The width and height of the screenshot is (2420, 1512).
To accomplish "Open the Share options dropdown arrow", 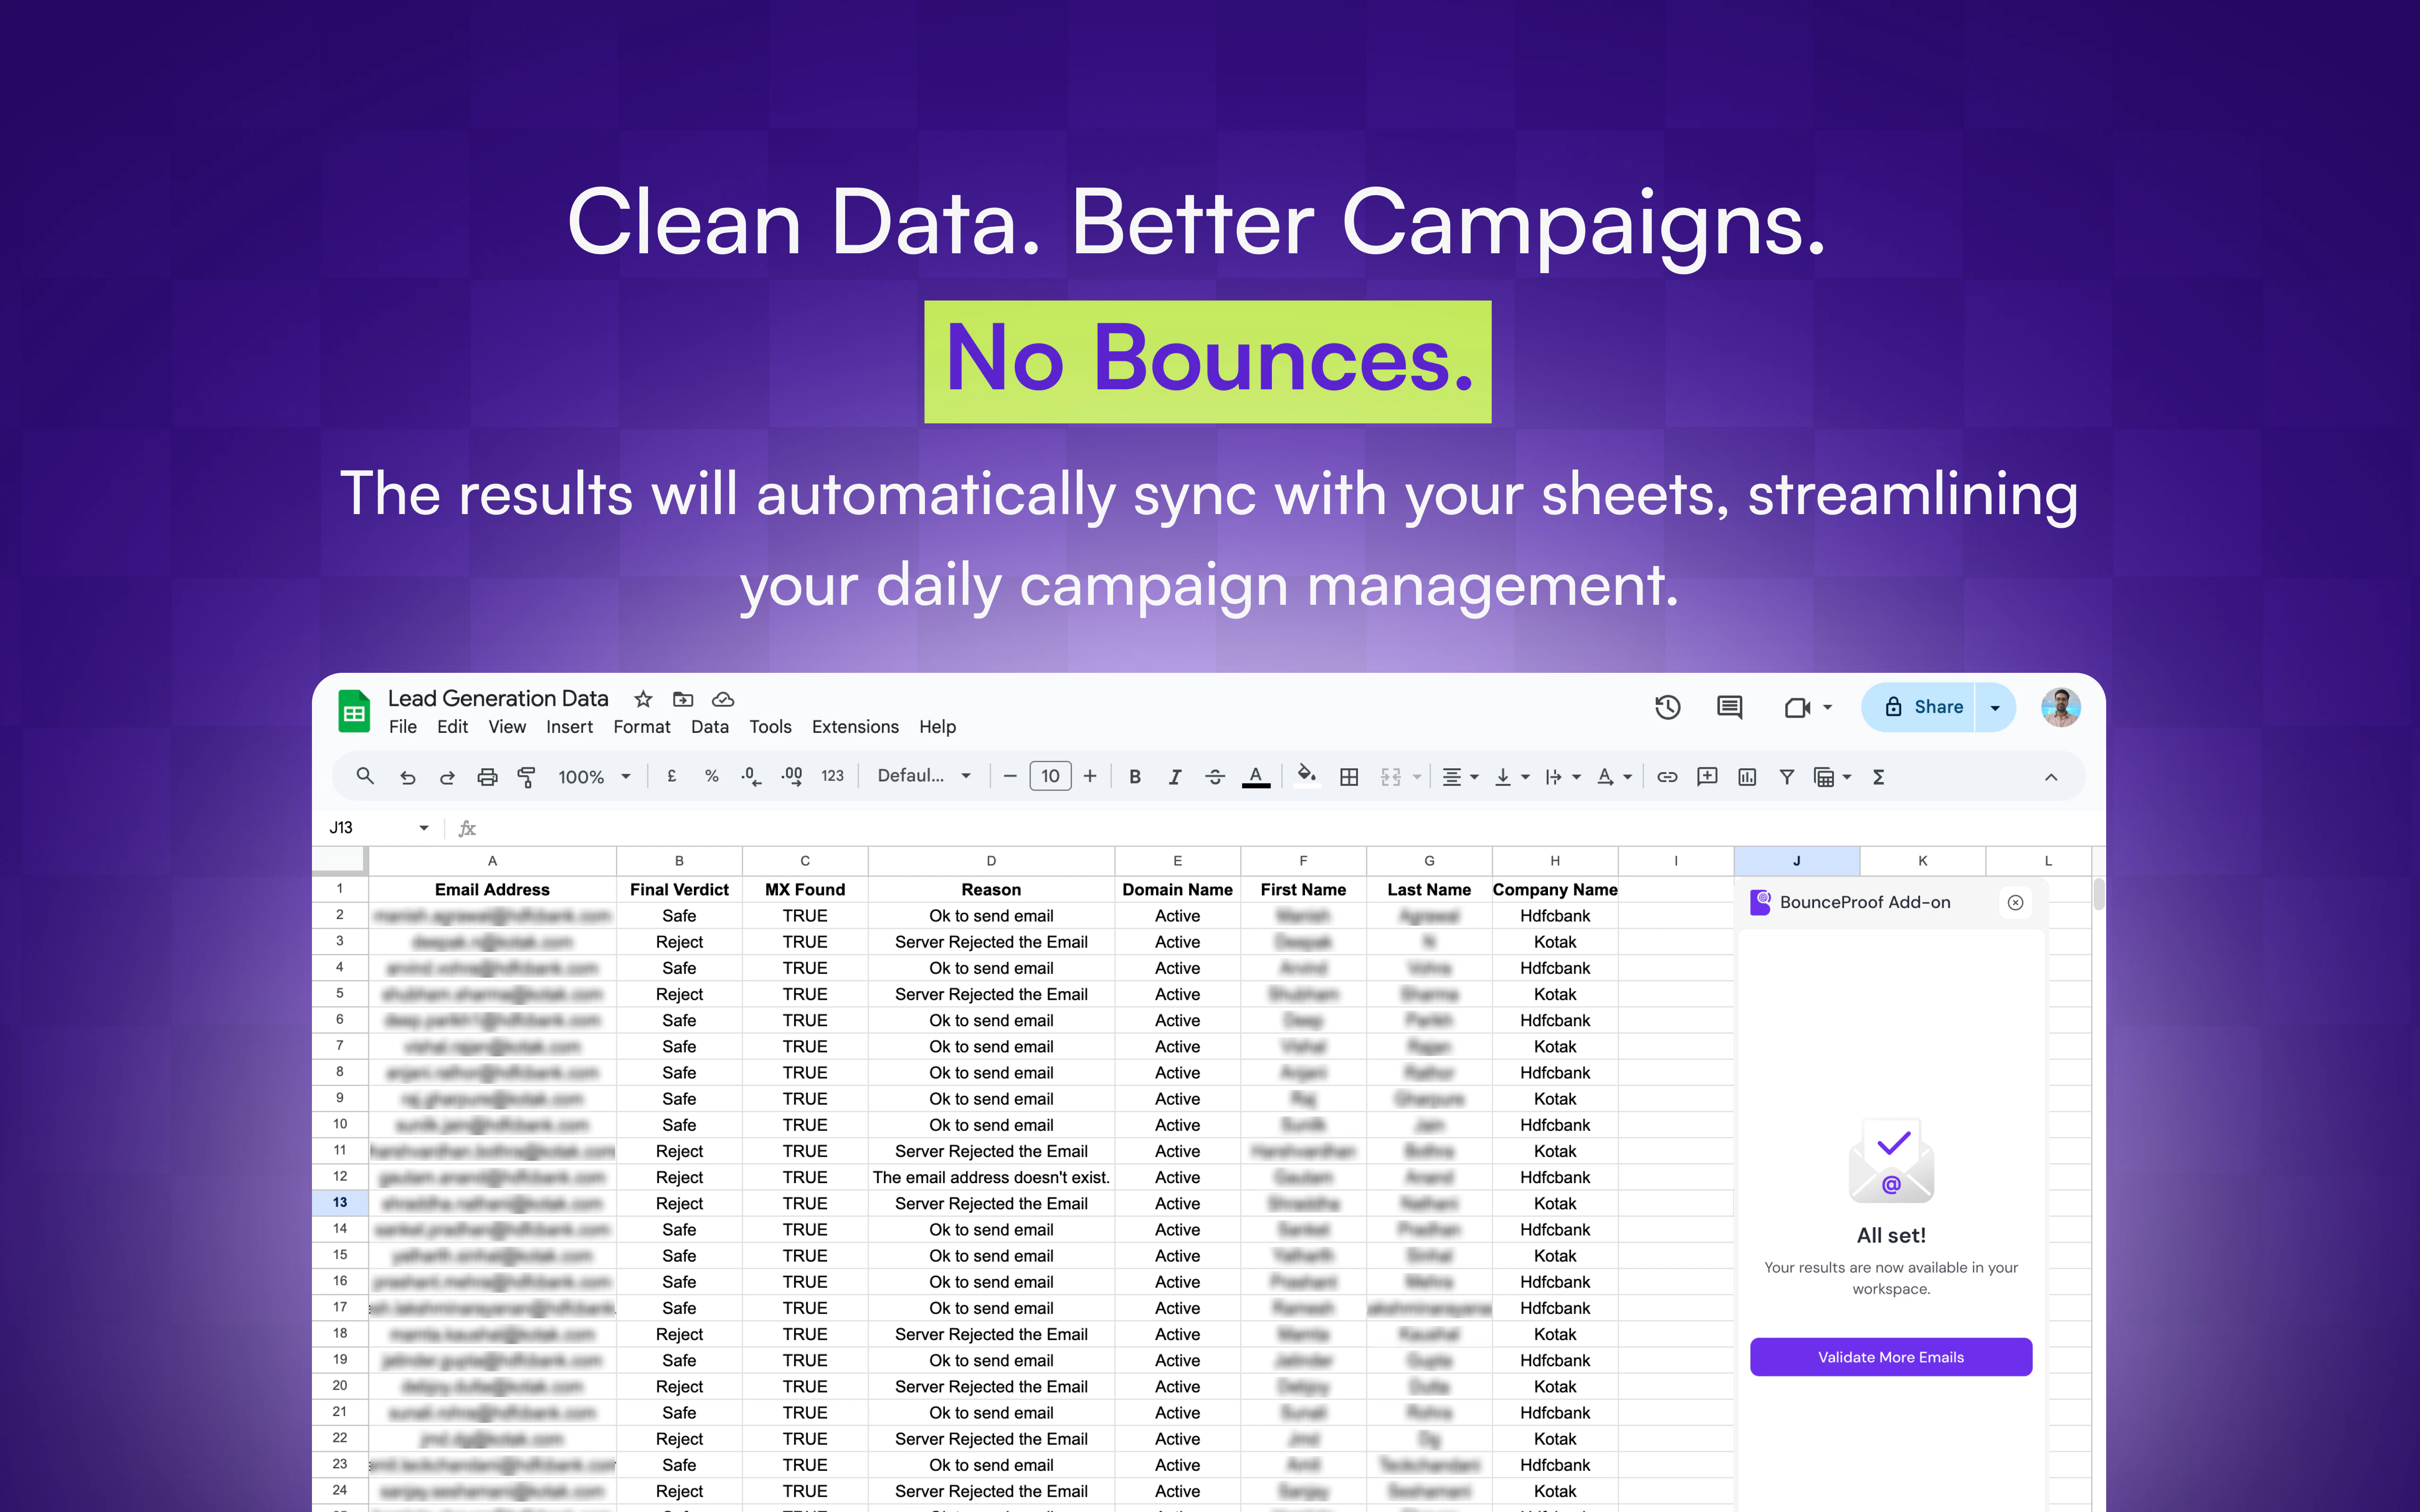I will click(x=1995, y=708).
